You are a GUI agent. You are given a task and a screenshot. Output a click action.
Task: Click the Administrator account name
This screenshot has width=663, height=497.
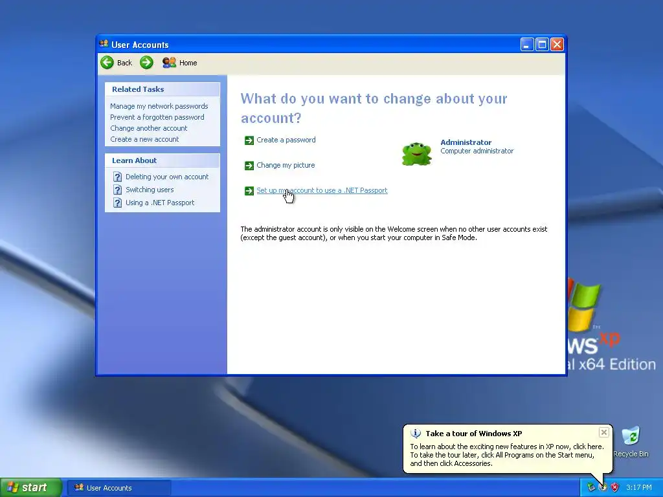pyautogui.click(x=466, y=142)
